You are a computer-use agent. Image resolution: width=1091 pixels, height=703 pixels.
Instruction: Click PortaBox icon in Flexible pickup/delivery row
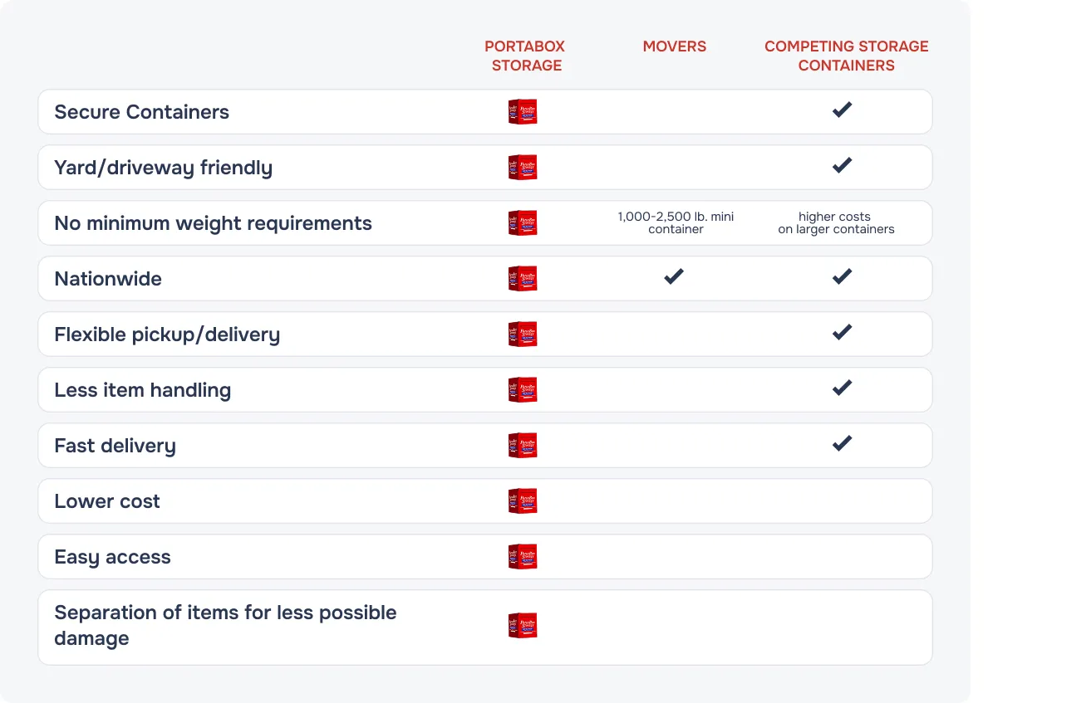tap(523, 334)
